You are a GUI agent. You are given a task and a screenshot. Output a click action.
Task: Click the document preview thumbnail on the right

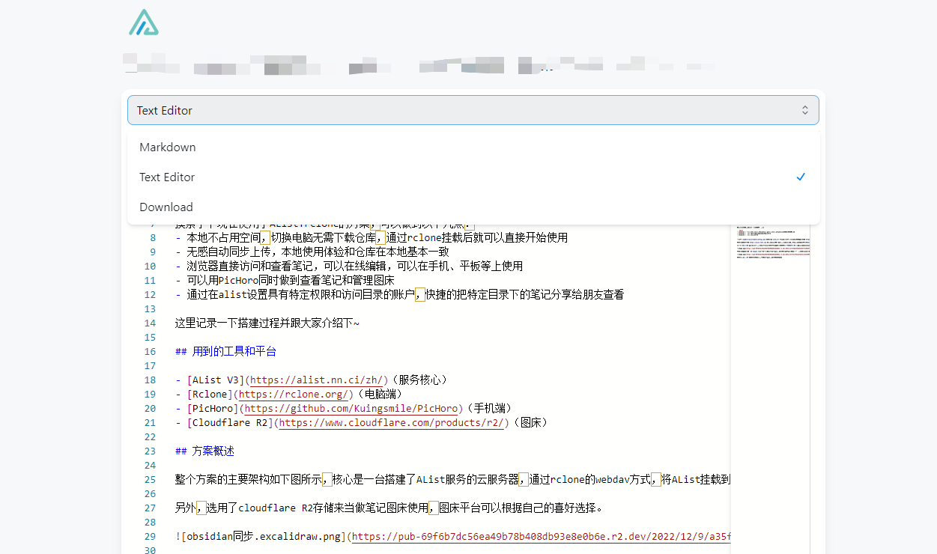[773, 238]
